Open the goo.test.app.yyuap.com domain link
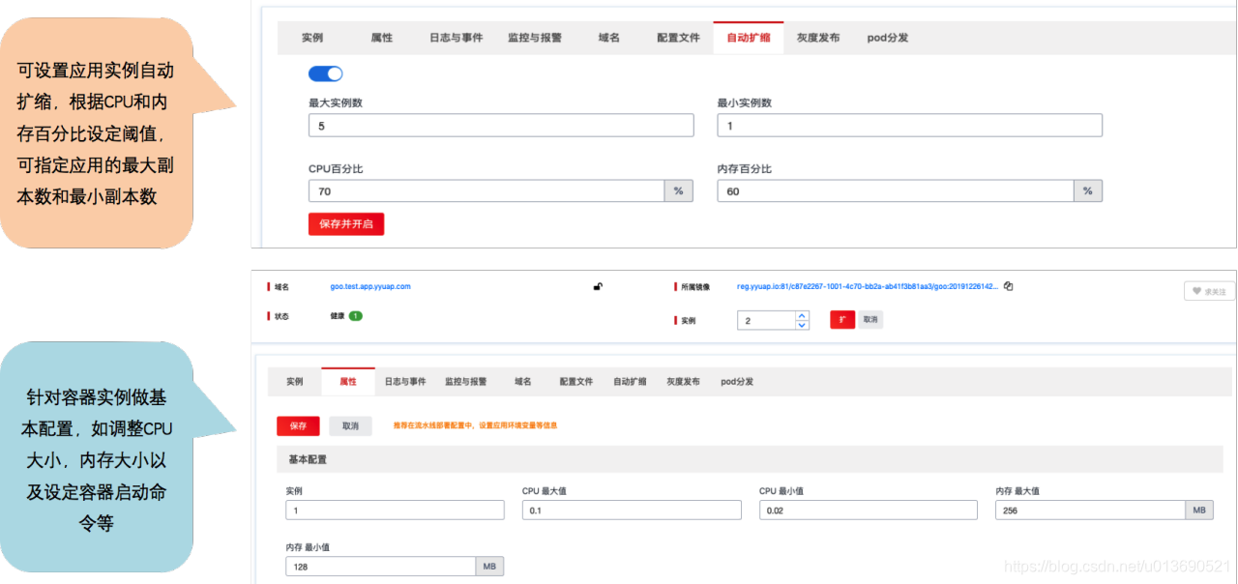This screenshot has width=1238, height=584. 370,287
